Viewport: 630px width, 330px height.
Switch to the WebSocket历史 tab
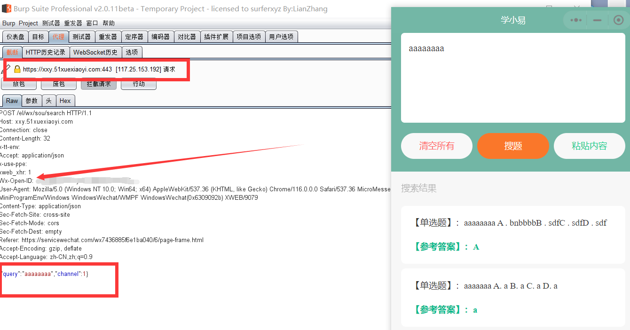point(95,52)
